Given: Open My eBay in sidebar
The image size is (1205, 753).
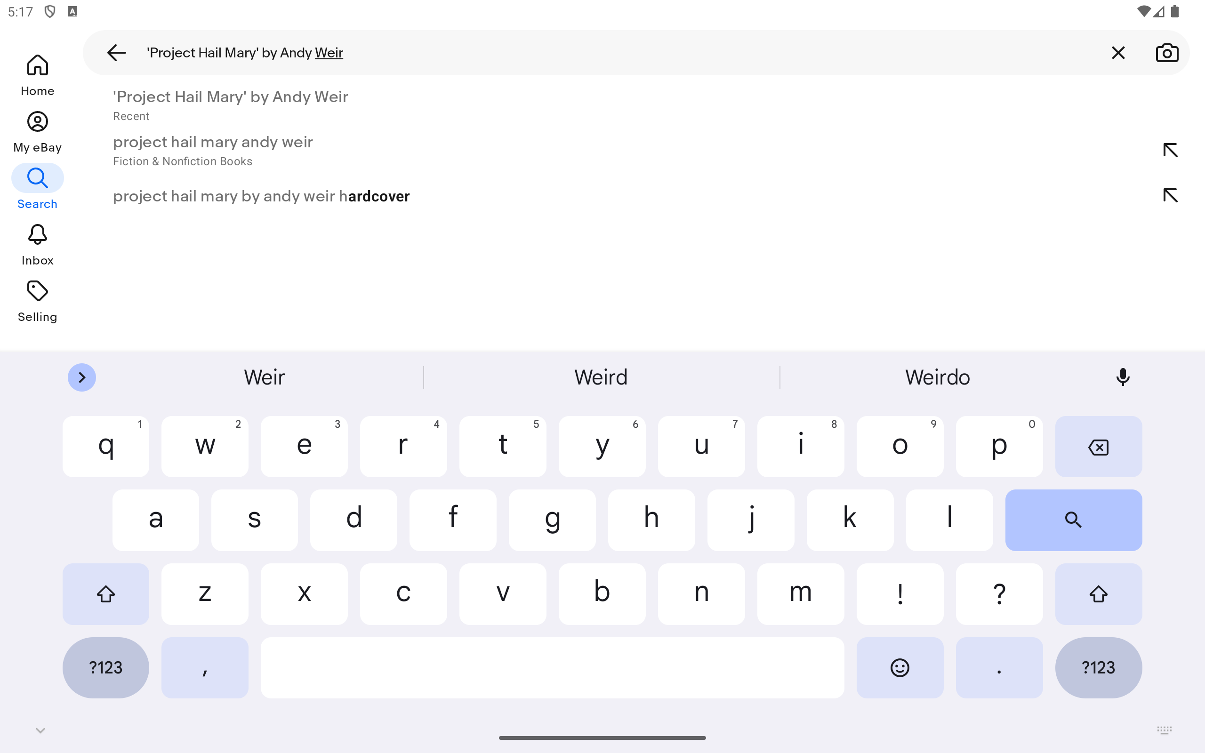Looking at the screenshot, I should [37, 132].
